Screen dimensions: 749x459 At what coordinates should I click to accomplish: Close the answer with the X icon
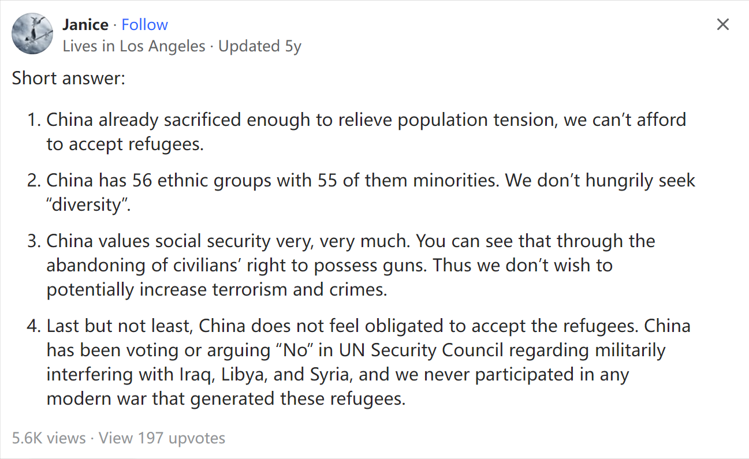pyautogui.click(x=722, y=25)
